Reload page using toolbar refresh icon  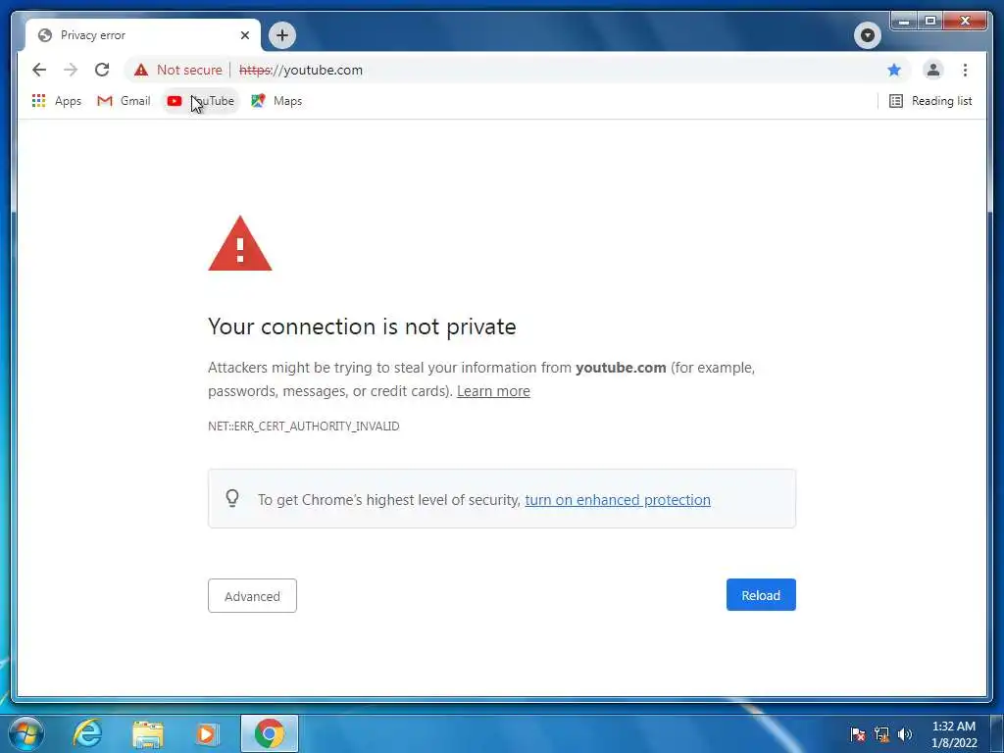102,70
